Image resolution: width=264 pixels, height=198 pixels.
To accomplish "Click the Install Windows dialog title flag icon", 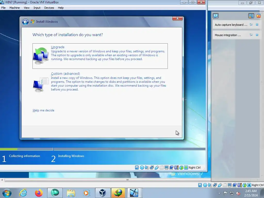I will [32, 22].
